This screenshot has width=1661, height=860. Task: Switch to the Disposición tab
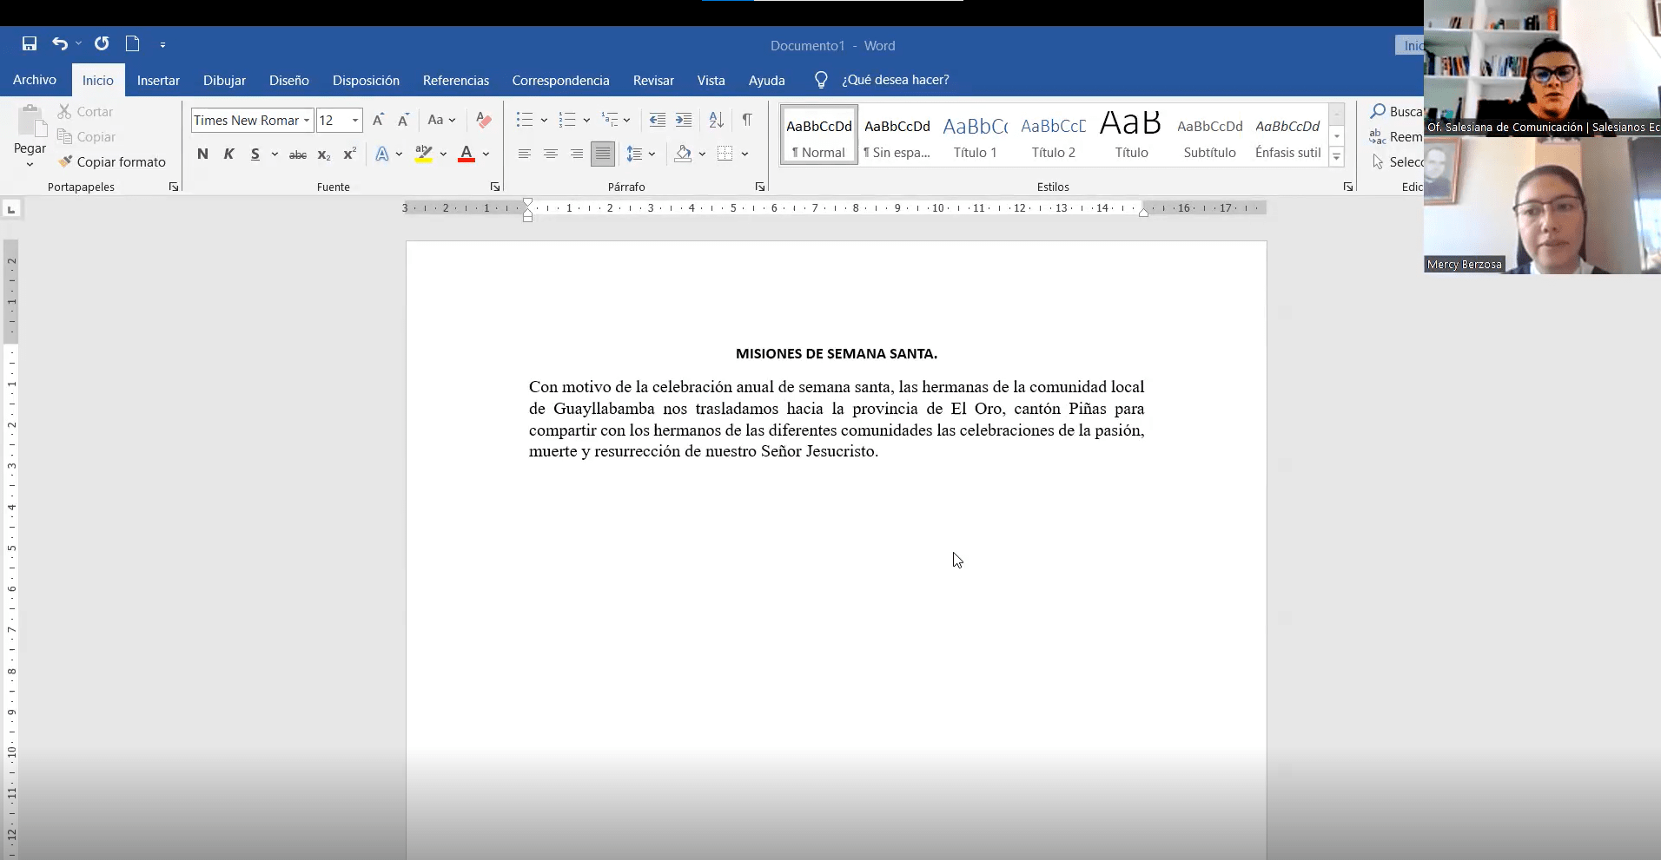[x=366, y=80]
